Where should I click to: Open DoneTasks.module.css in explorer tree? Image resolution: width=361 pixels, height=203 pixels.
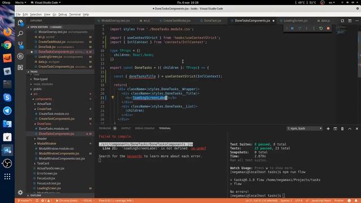[x=54, y=129]
